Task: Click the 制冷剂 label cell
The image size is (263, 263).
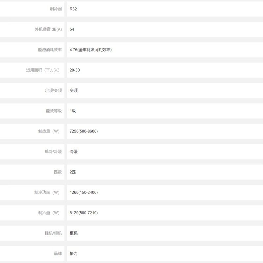Action: coord(56,9)
